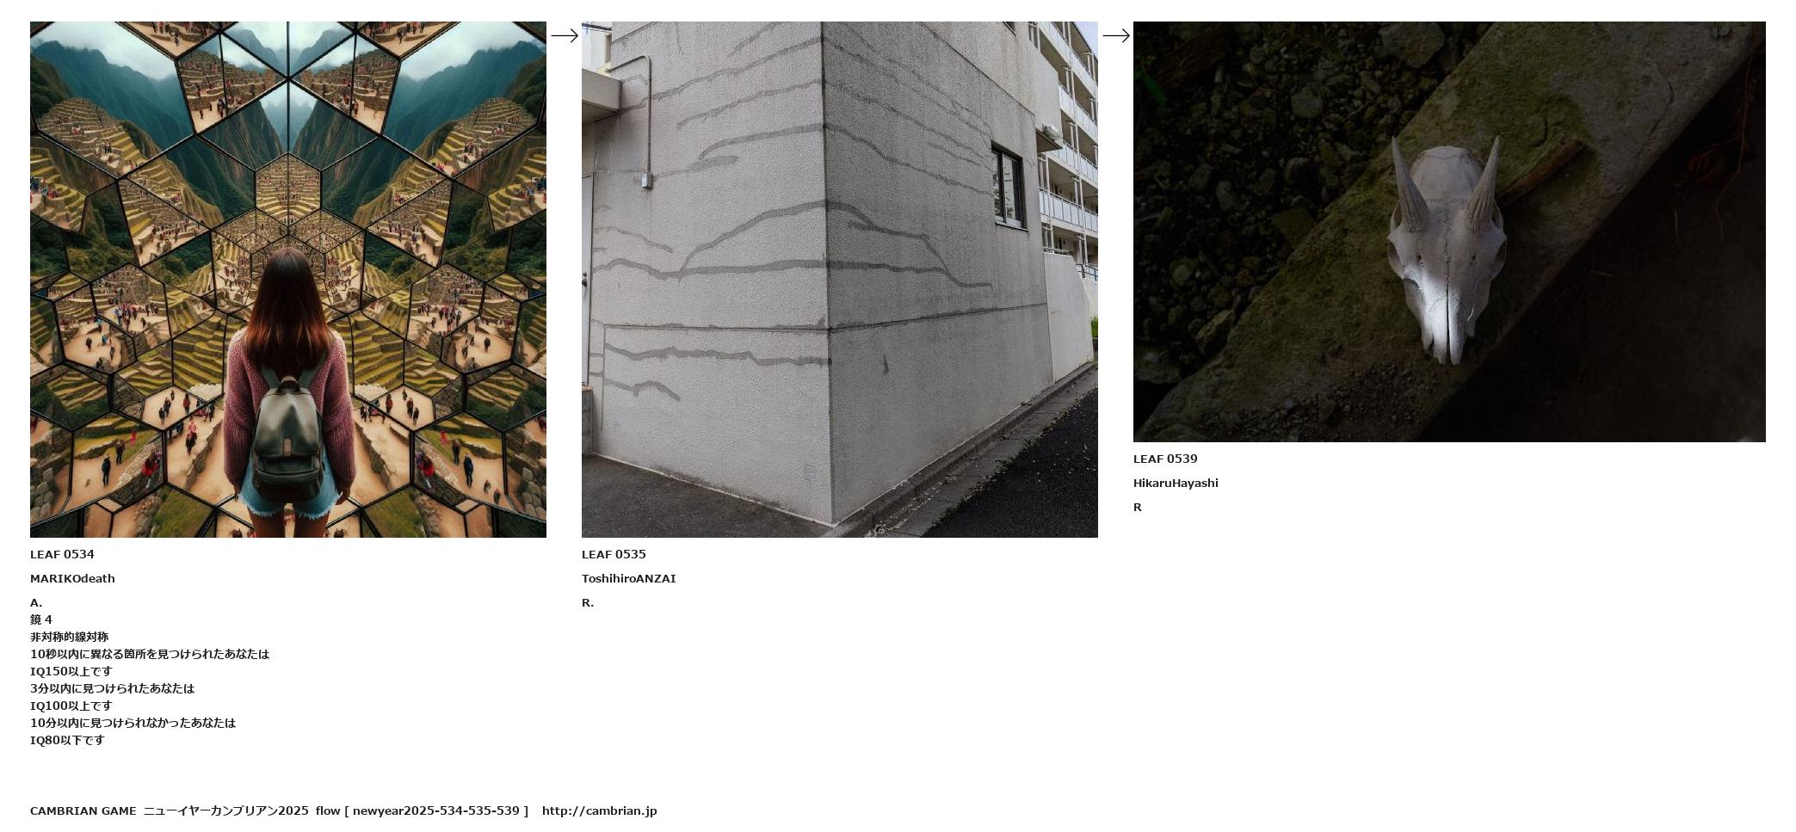Click the 非対称的線対称 caption line
The width and height of the screenshot is (1796, 832).
tap(70, 637)
